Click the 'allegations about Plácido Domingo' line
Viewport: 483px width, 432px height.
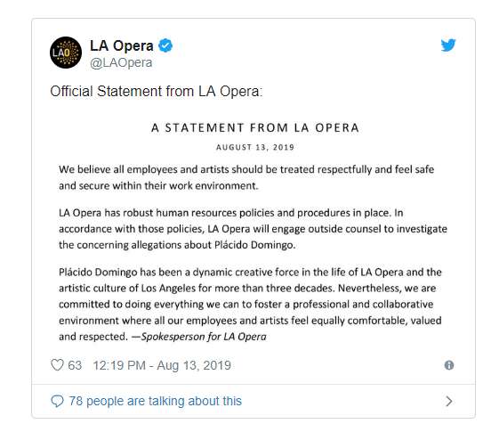(177, 245)
